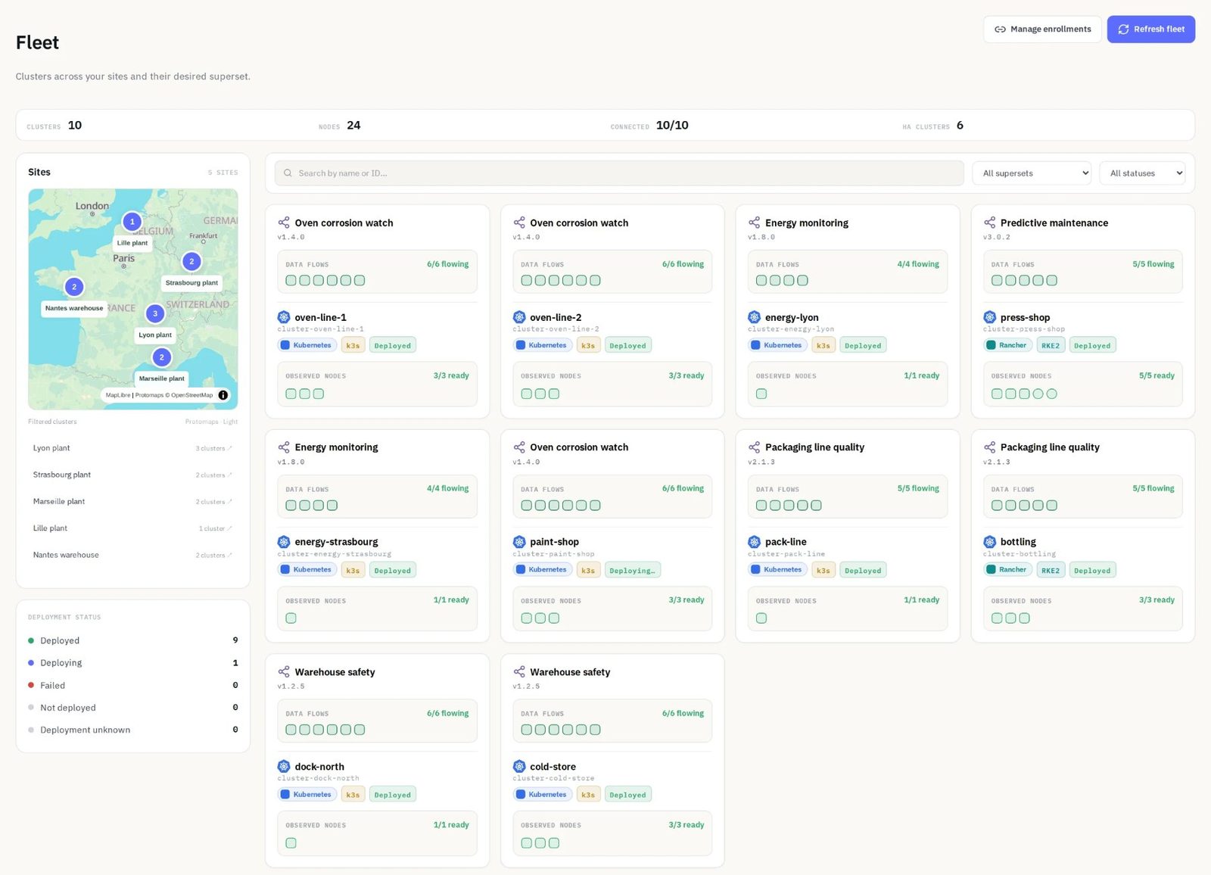
Task: Click the Deploying status row
Action: 133,663
